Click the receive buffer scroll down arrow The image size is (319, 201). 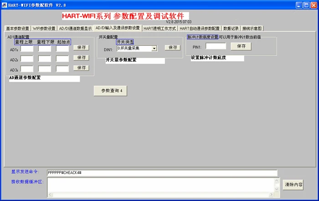click(x=277, y=190)
